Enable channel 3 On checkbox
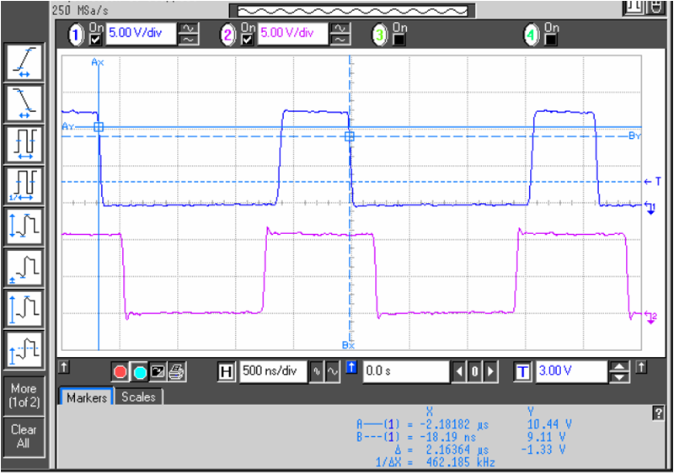The height and width of the screenshot is (474, 674). point(399,40)
